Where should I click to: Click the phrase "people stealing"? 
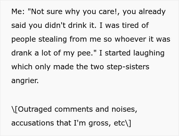[39, 39]
